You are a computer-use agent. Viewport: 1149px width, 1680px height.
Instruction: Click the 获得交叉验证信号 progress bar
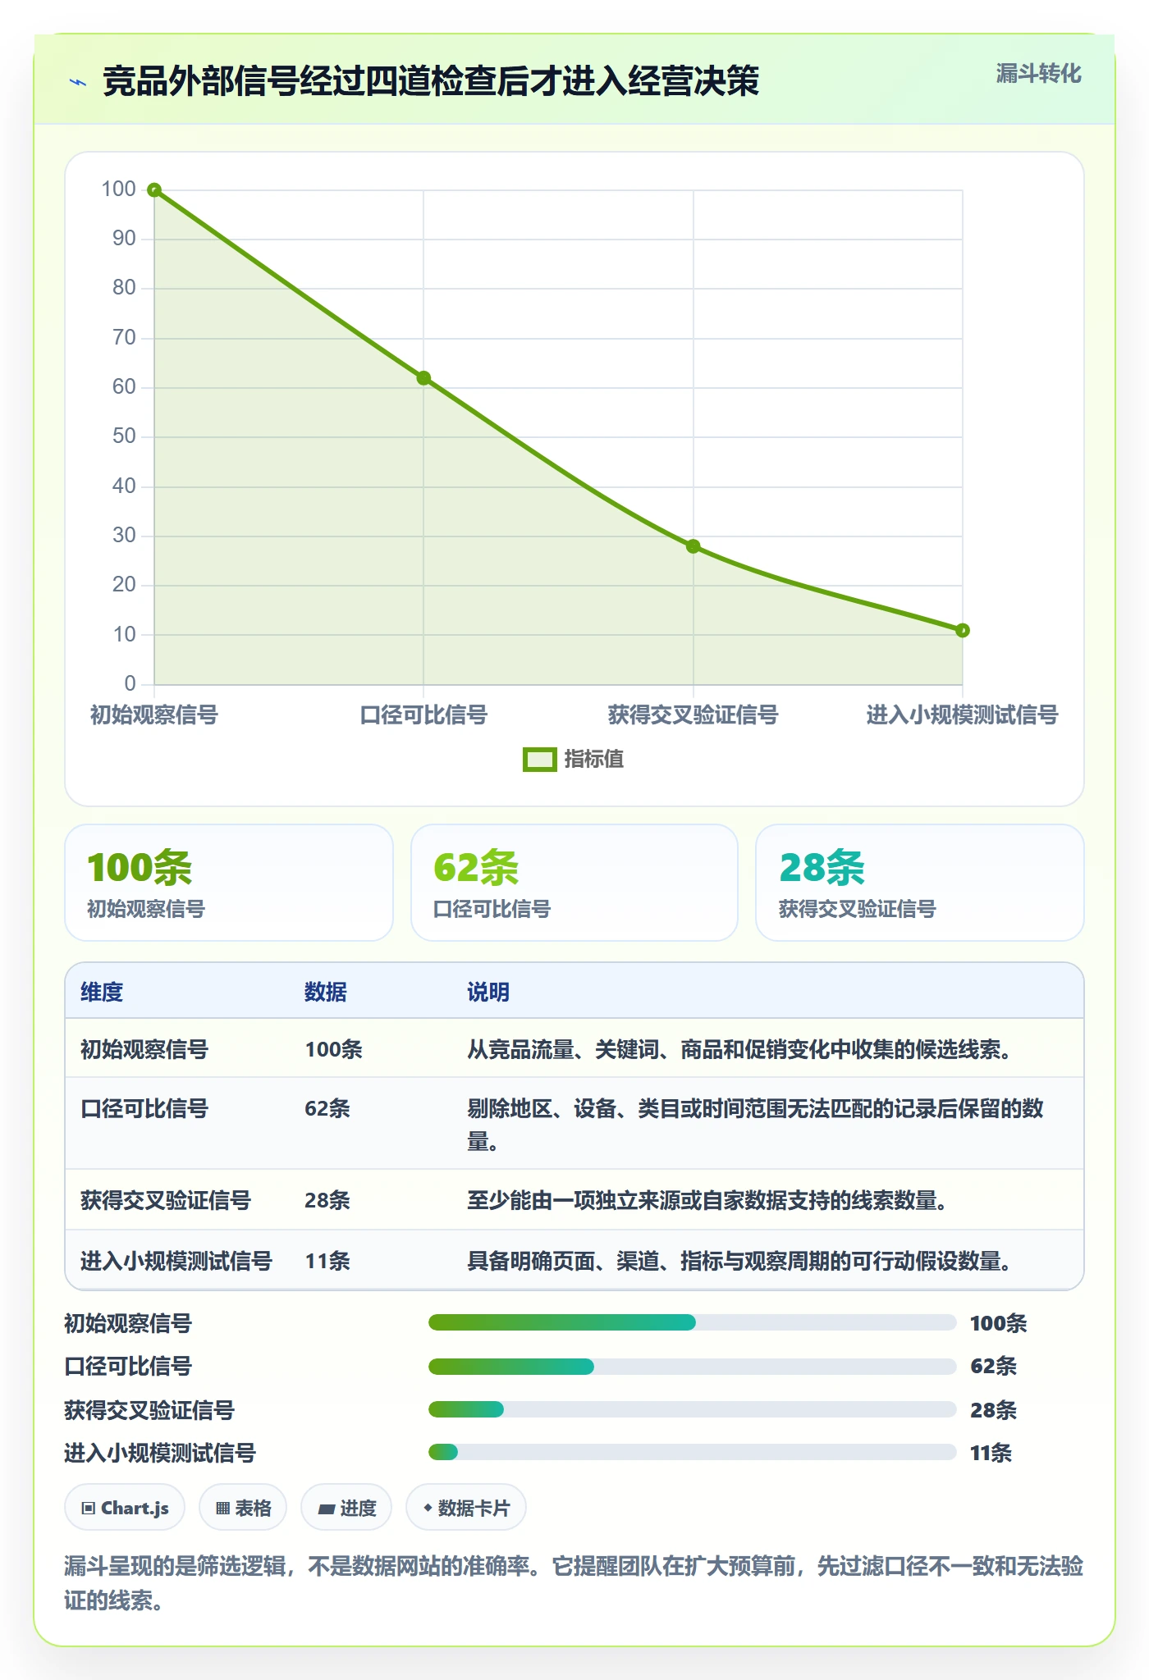tap(693, 1409)
